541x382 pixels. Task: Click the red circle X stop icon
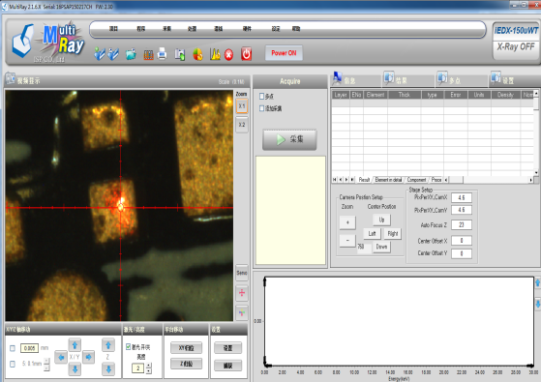228,54
